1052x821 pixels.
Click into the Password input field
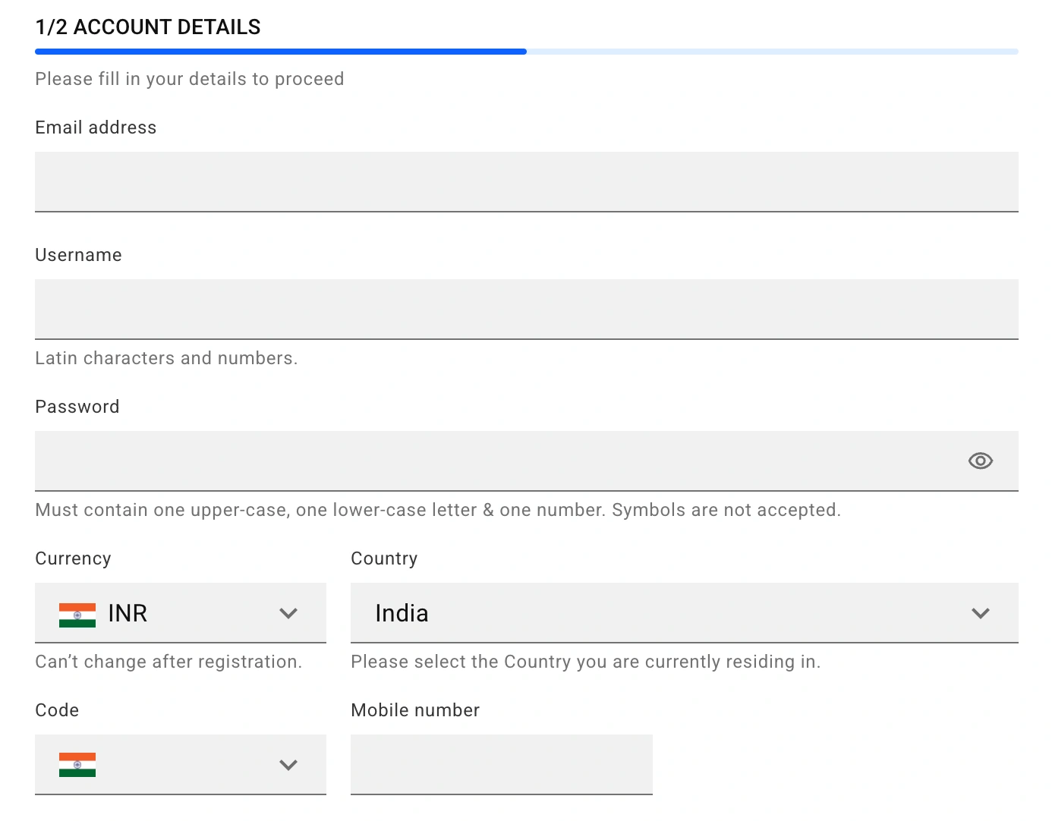click(x=493, y=461)
